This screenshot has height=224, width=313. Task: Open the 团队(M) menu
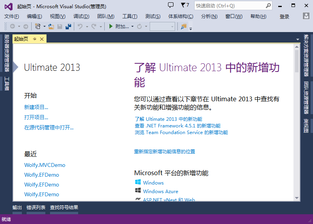pyautogui.click(x=106, y=16)
